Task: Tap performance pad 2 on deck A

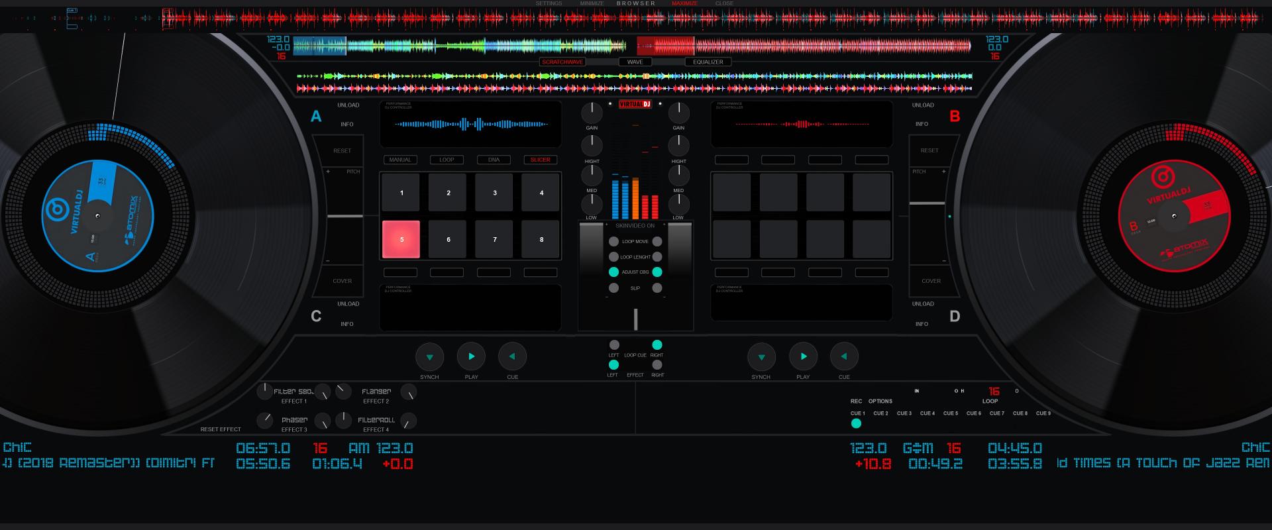Action: [x=448, y=193]
